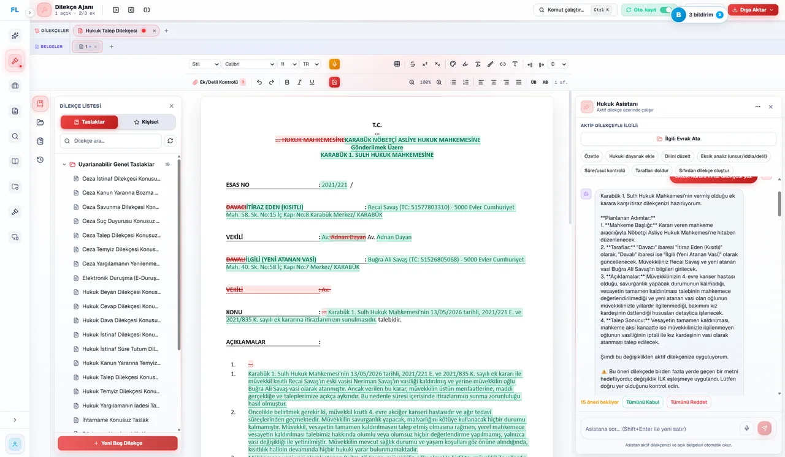Click Tümünü Reddet to reject all
The image size is (785, 457).
[688, 402]
